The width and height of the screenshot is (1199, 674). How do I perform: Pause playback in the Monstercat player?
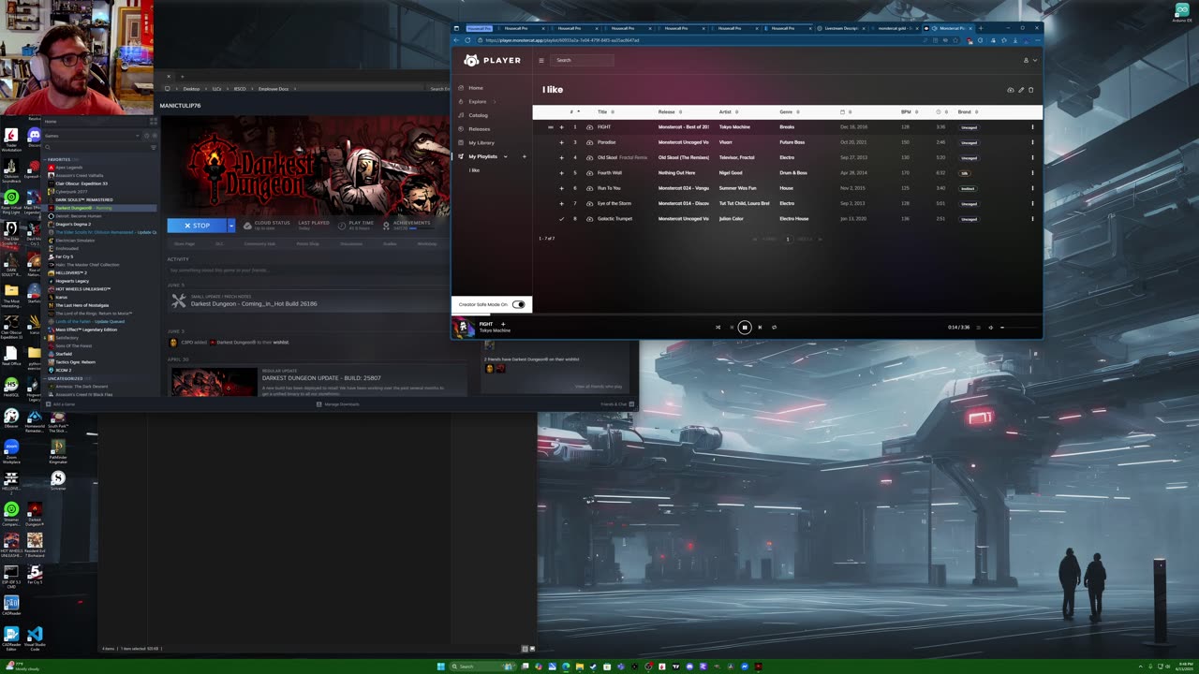click(745, 328)
